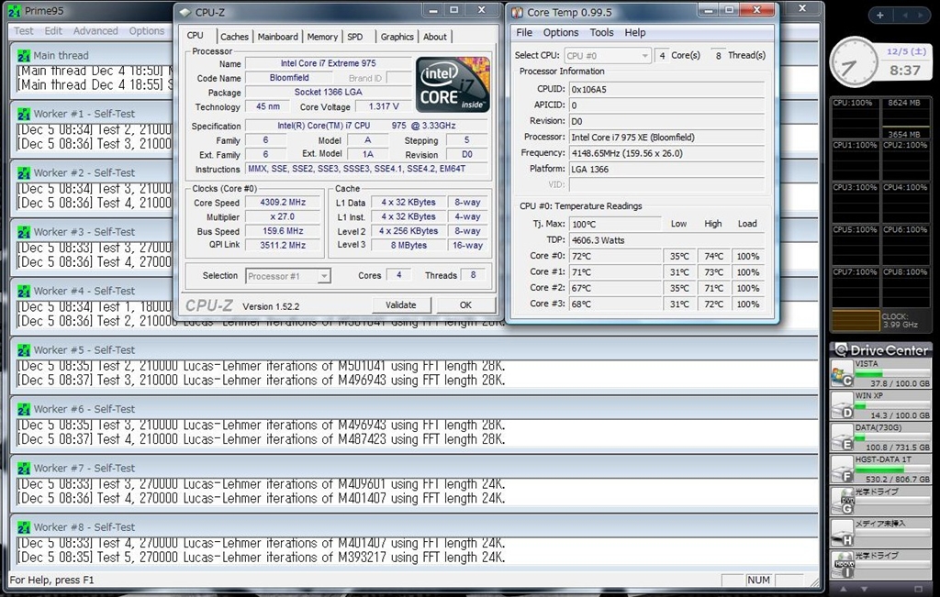Click the analog clock gadget in the sidebar
The image size is (940, 597).
click(x=854, y=62)
